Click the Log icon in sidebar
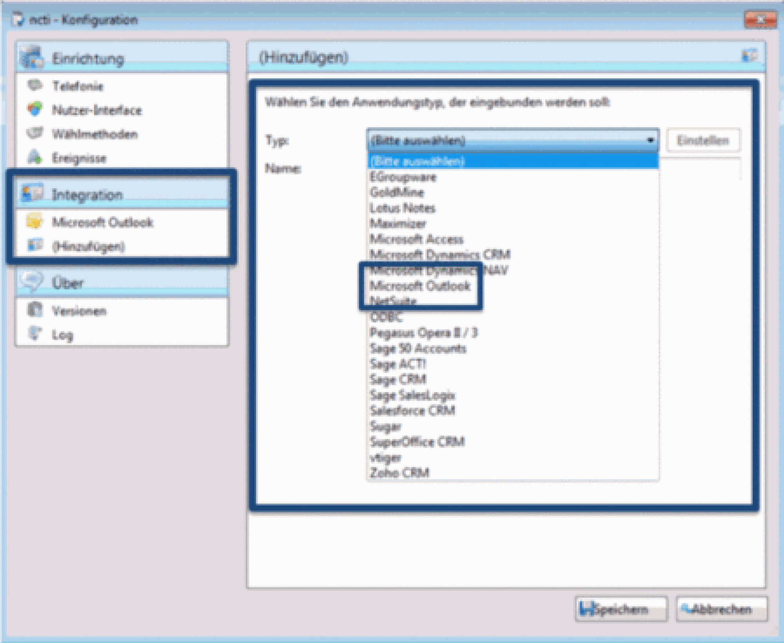The image size is (784, 643). click(34, 334)
